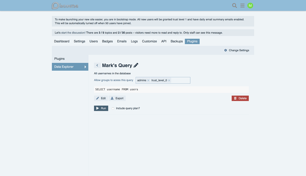Image resolution: width=306 pixels, height=176 pixels.
Task: Click the red Delete button
Action: (x=240, y=98)
